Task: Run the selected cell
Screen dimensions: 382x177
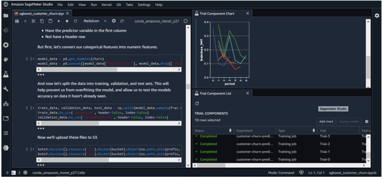Action: [59, 21]
